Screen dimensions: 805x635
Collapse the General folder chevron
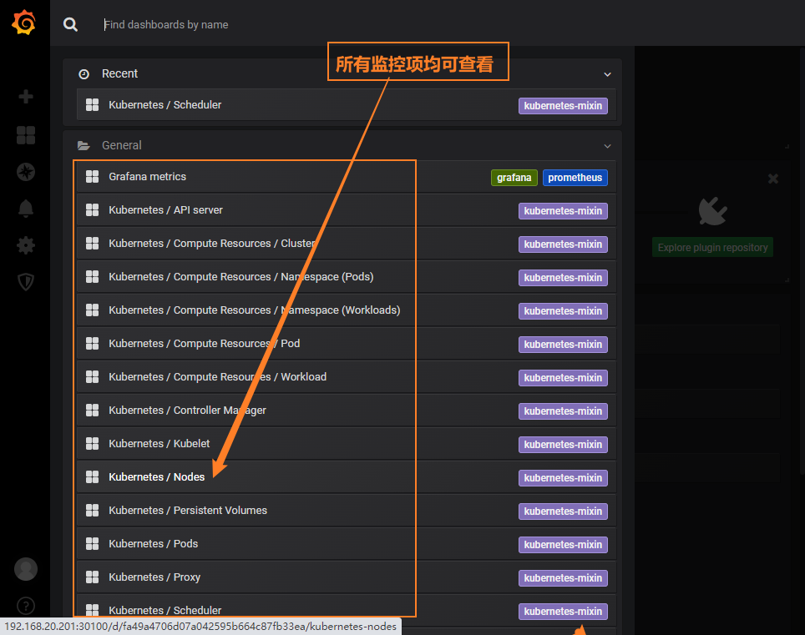pyautogui.click(x=607, y=146)
